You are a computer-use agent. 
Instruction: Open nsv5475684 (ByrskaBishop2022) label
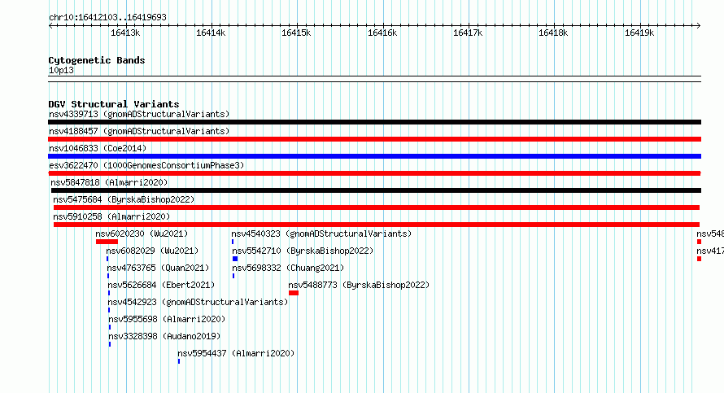(x=124, y=199)
